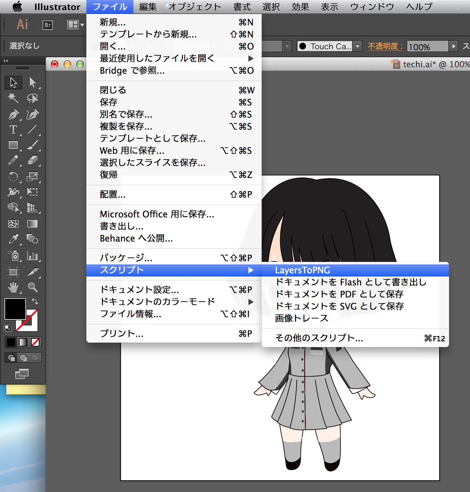The height and width of the screenshot is (492, 470).
Task: Enable Draw Inside mode
Action: pyautogui.click(x=35, y=358)
